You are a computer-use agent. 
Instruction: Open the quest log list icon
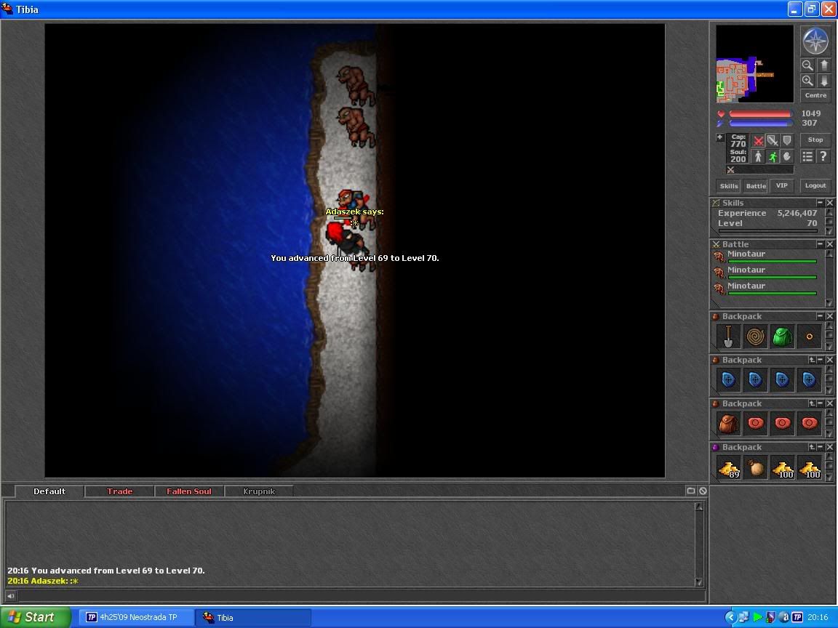pyautogui.click(x=807, y=156)
